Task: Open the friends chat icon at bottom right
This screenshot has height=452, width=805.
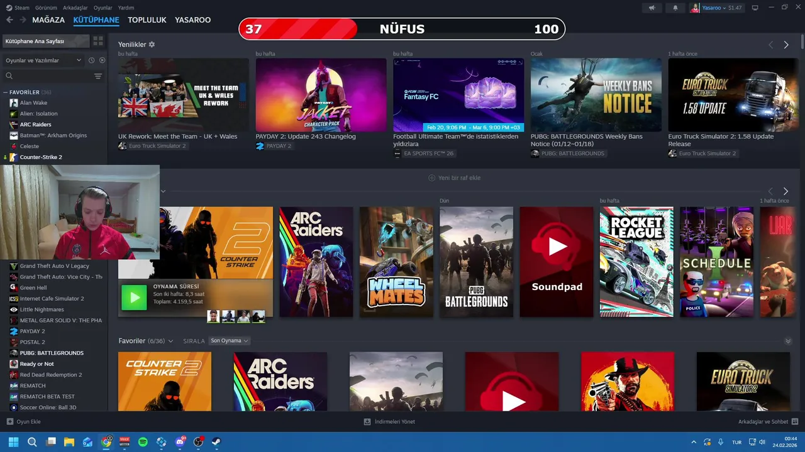Action: pyautogui.click(x=795, y=422)
